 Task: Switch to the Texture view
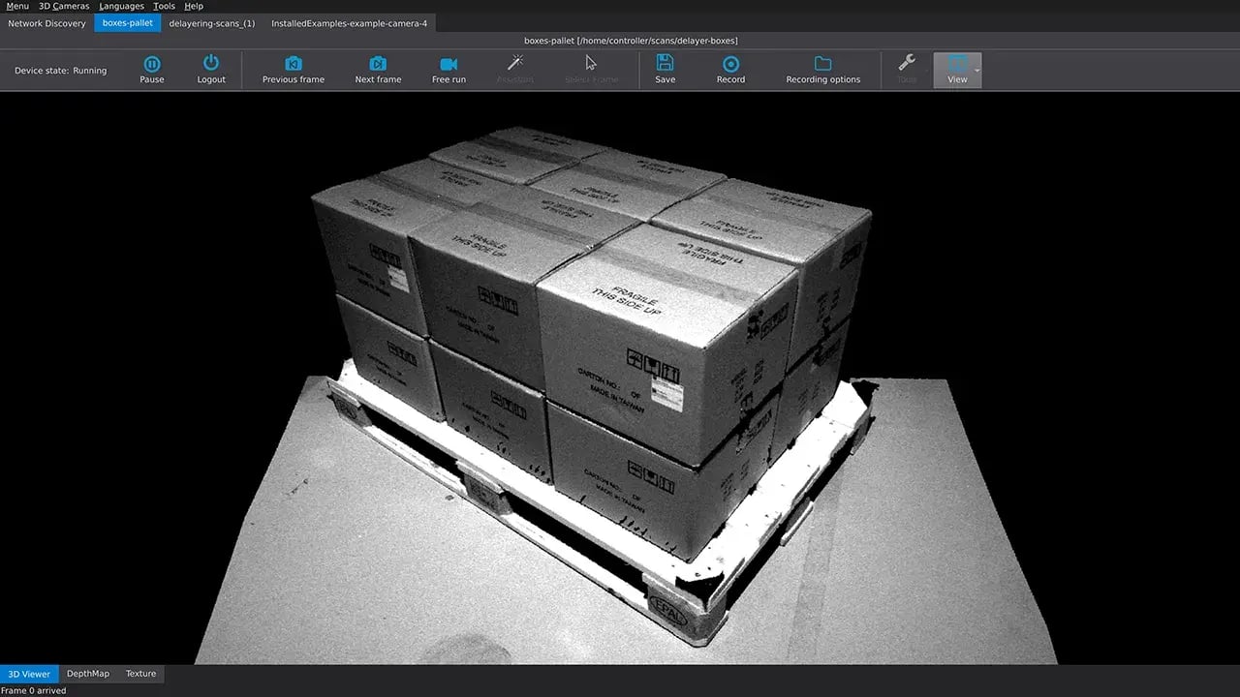[140, 673]
